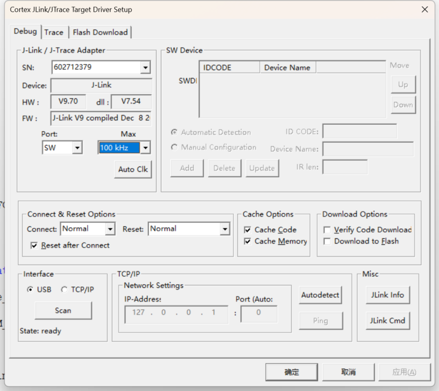This screenshot has width=439, height=391.
Task: Toggle Reset after Connect checkbox
Action: (34, 245)
